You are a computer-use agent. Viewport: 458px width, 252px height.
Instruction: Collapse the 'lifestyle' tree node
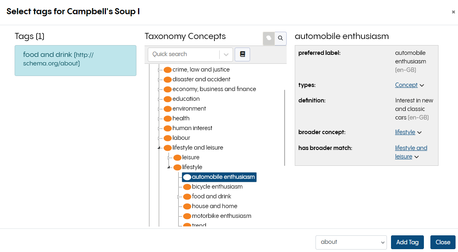pyautogui.click(x=169, y=167)
